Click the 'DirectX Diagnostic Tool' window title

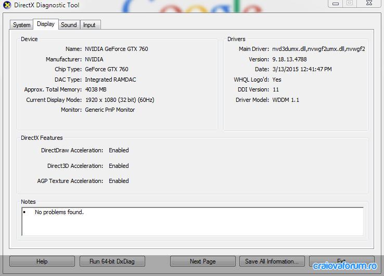pos(47,5)
